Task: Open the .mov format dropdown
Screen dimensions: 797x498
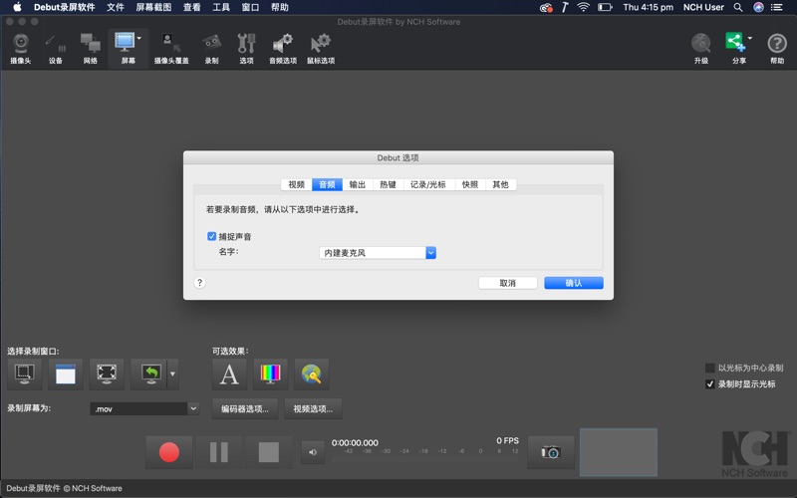Action: (x=193, y=408)
